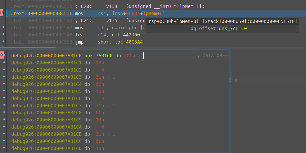
Task: Click byte value 0Ch at unk_7AB1C0
Action: (131, 56)
